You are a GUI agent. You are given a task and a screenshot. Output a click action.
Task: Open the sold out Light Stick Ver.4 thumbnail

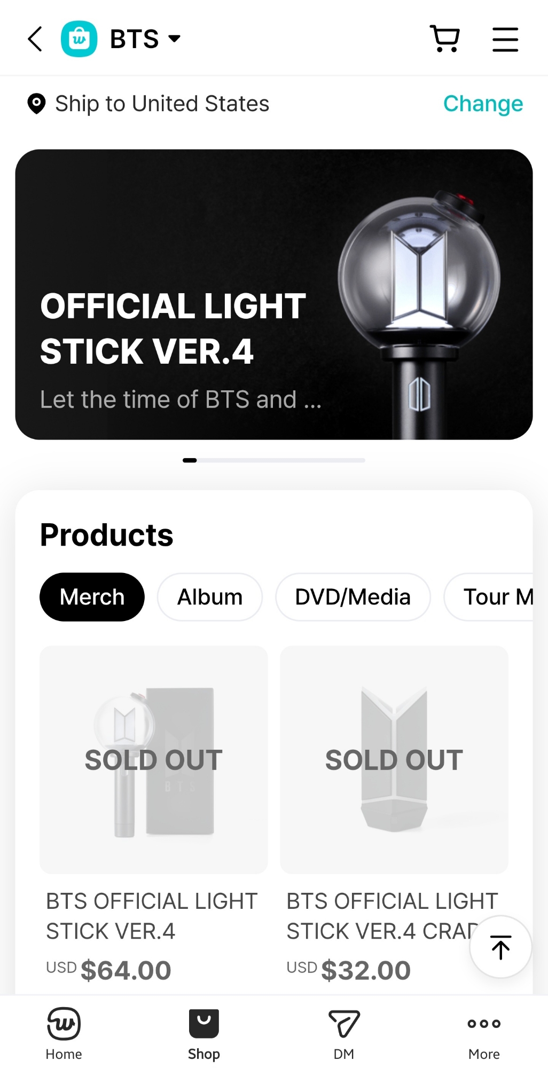point(154,759)
